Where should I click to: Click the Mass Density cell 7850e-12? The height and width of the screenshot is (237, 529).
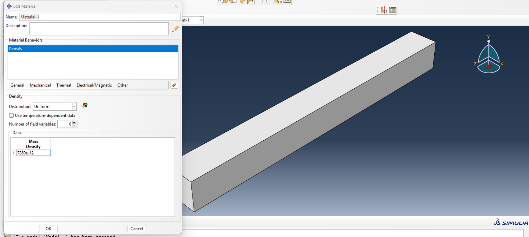pyautogui.click(x=33, y=153)
